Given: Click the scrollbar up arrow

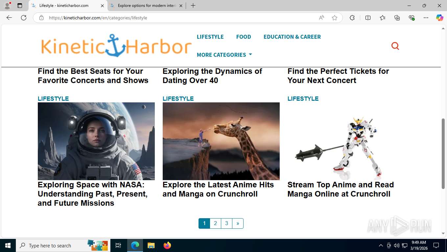Looking at the screenshot, I should (x=443, y=29).
